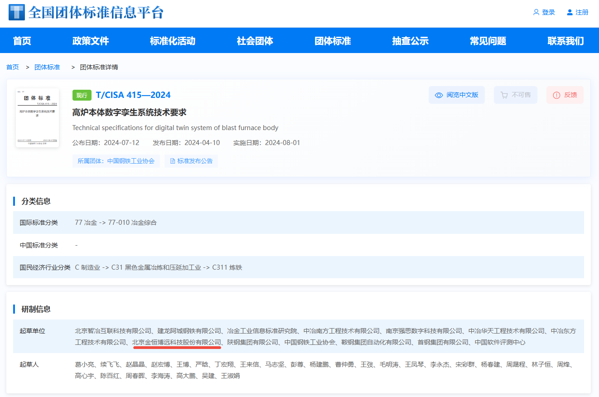Click the 全国团体标准信息平台 site title
The height and width of the screenshot is (397, 599).
[x=96, y=12]
